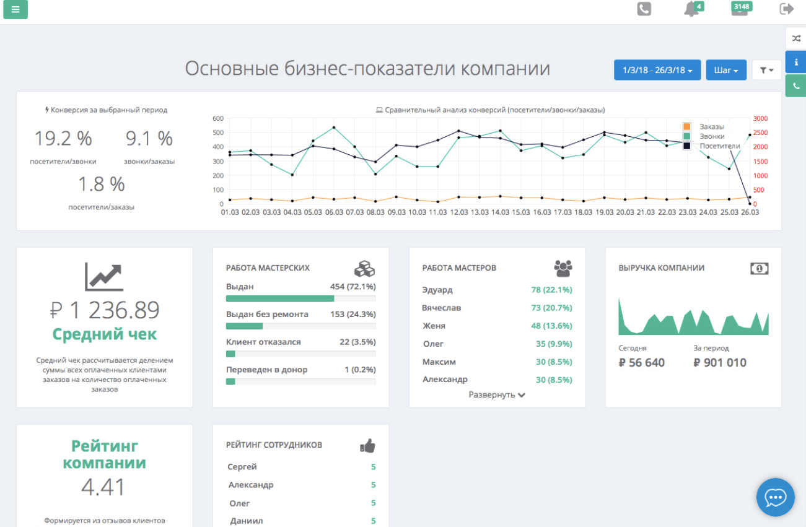This screenshot has width=806, height=527.
Task: Open the blue info panel in the sidebar
Action: [x=797, y=61]
